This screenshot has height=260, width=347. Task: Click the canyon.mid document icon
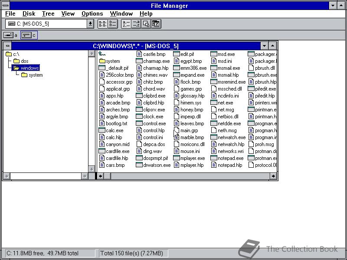[x=102, y=144]
